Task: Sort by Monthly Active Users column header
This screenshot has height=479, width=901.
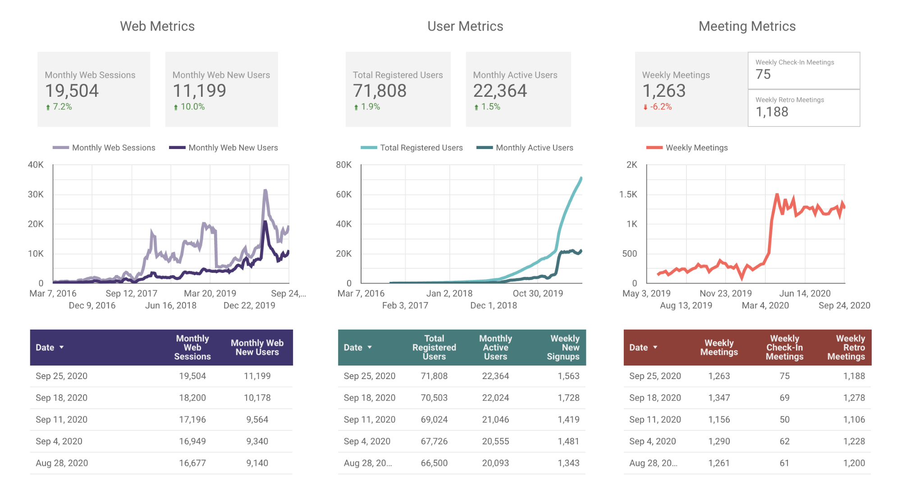Action: [495, 348]
